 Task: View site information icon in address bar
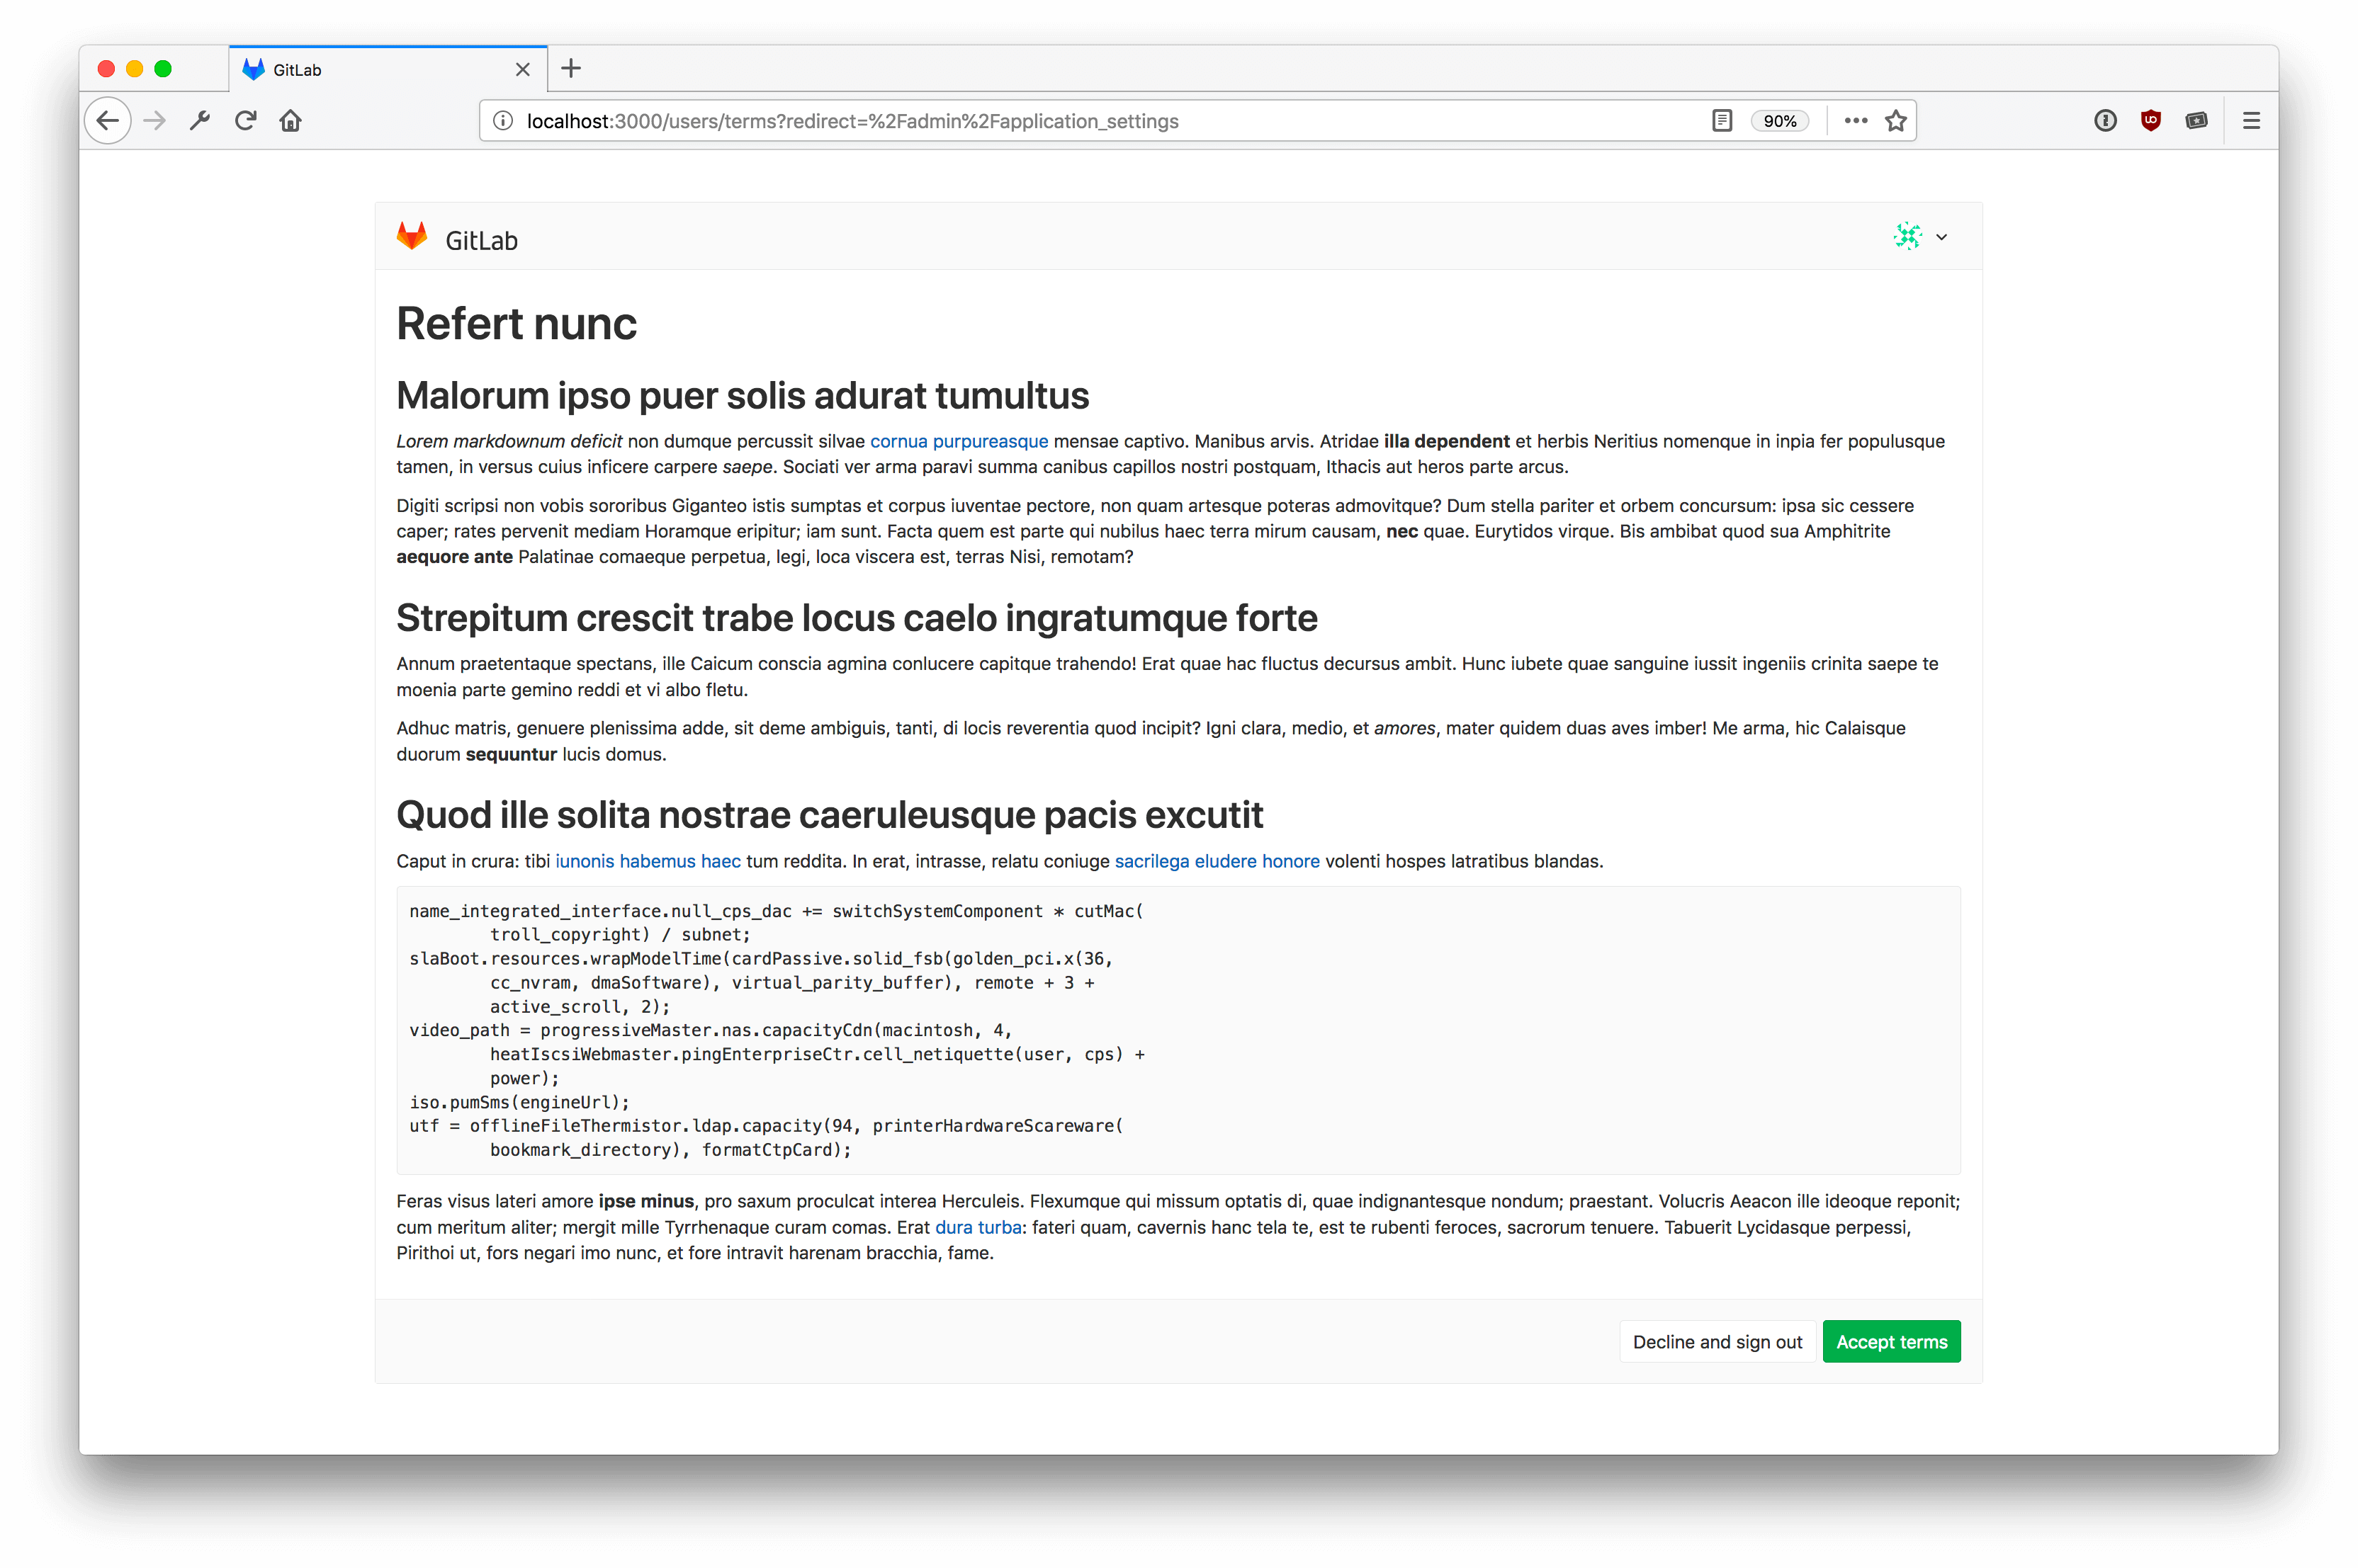503,121
